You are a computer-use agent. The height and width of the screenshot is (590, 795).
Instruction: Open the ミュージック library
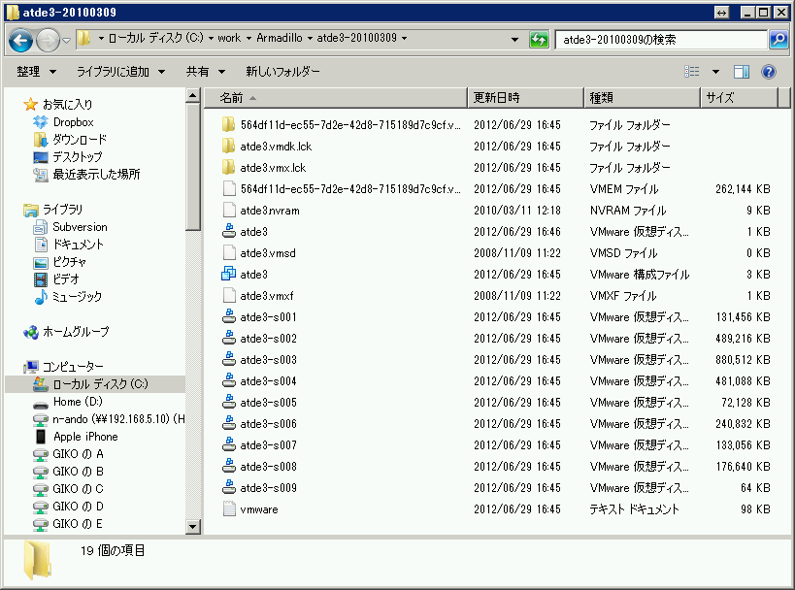pos(67,297)
